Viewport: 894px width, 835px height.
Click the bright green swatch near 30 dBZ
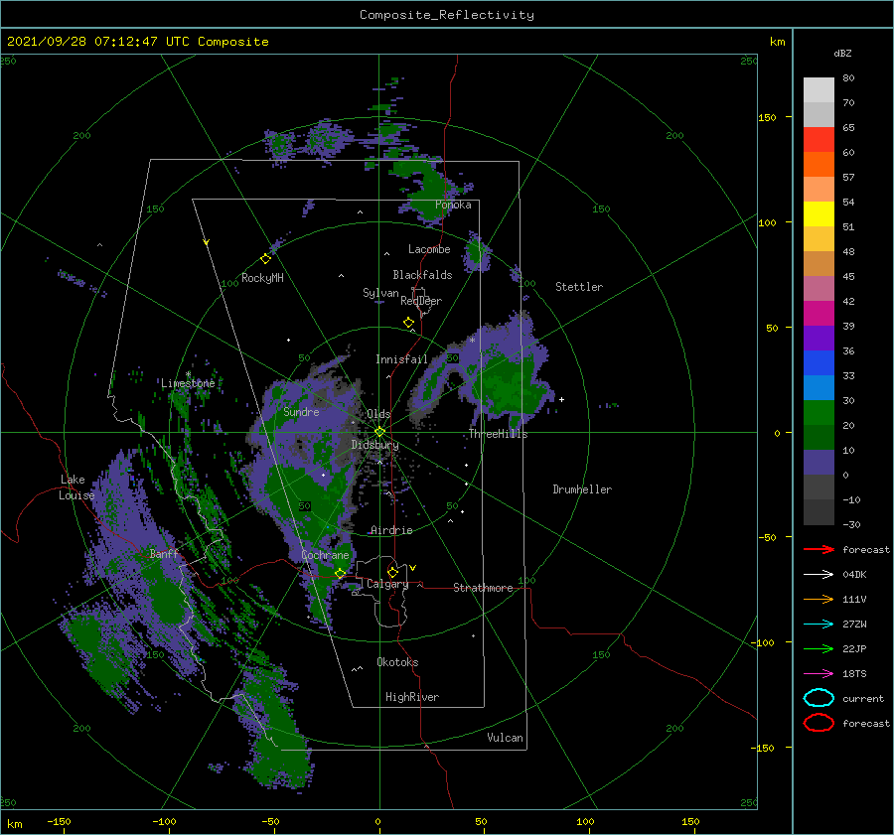[x=819, y=413]
